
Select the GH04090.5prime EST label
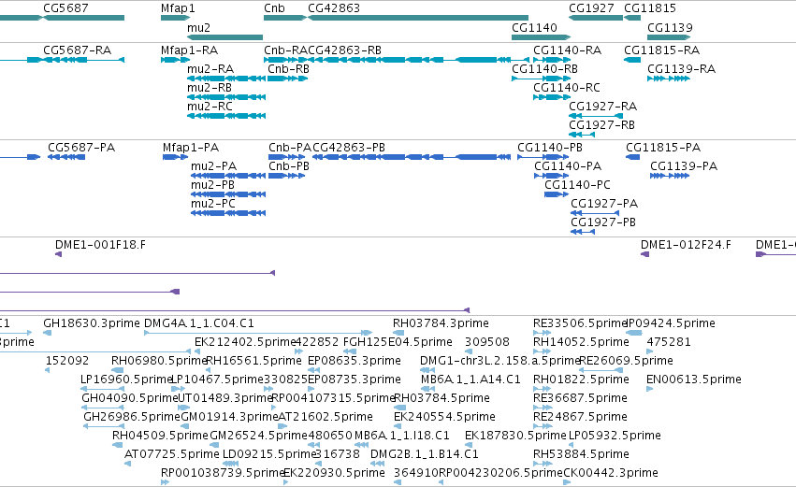[129, 399]
